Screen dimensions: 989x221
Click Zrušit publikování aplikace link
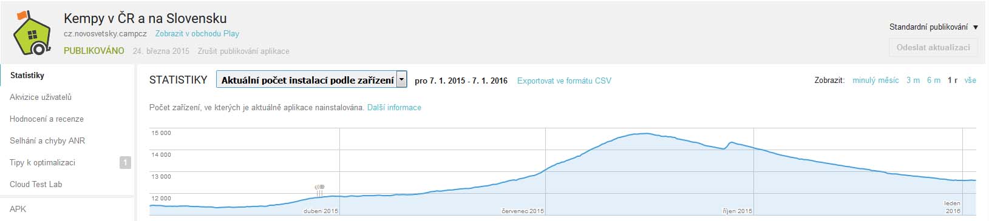(243, 51)
